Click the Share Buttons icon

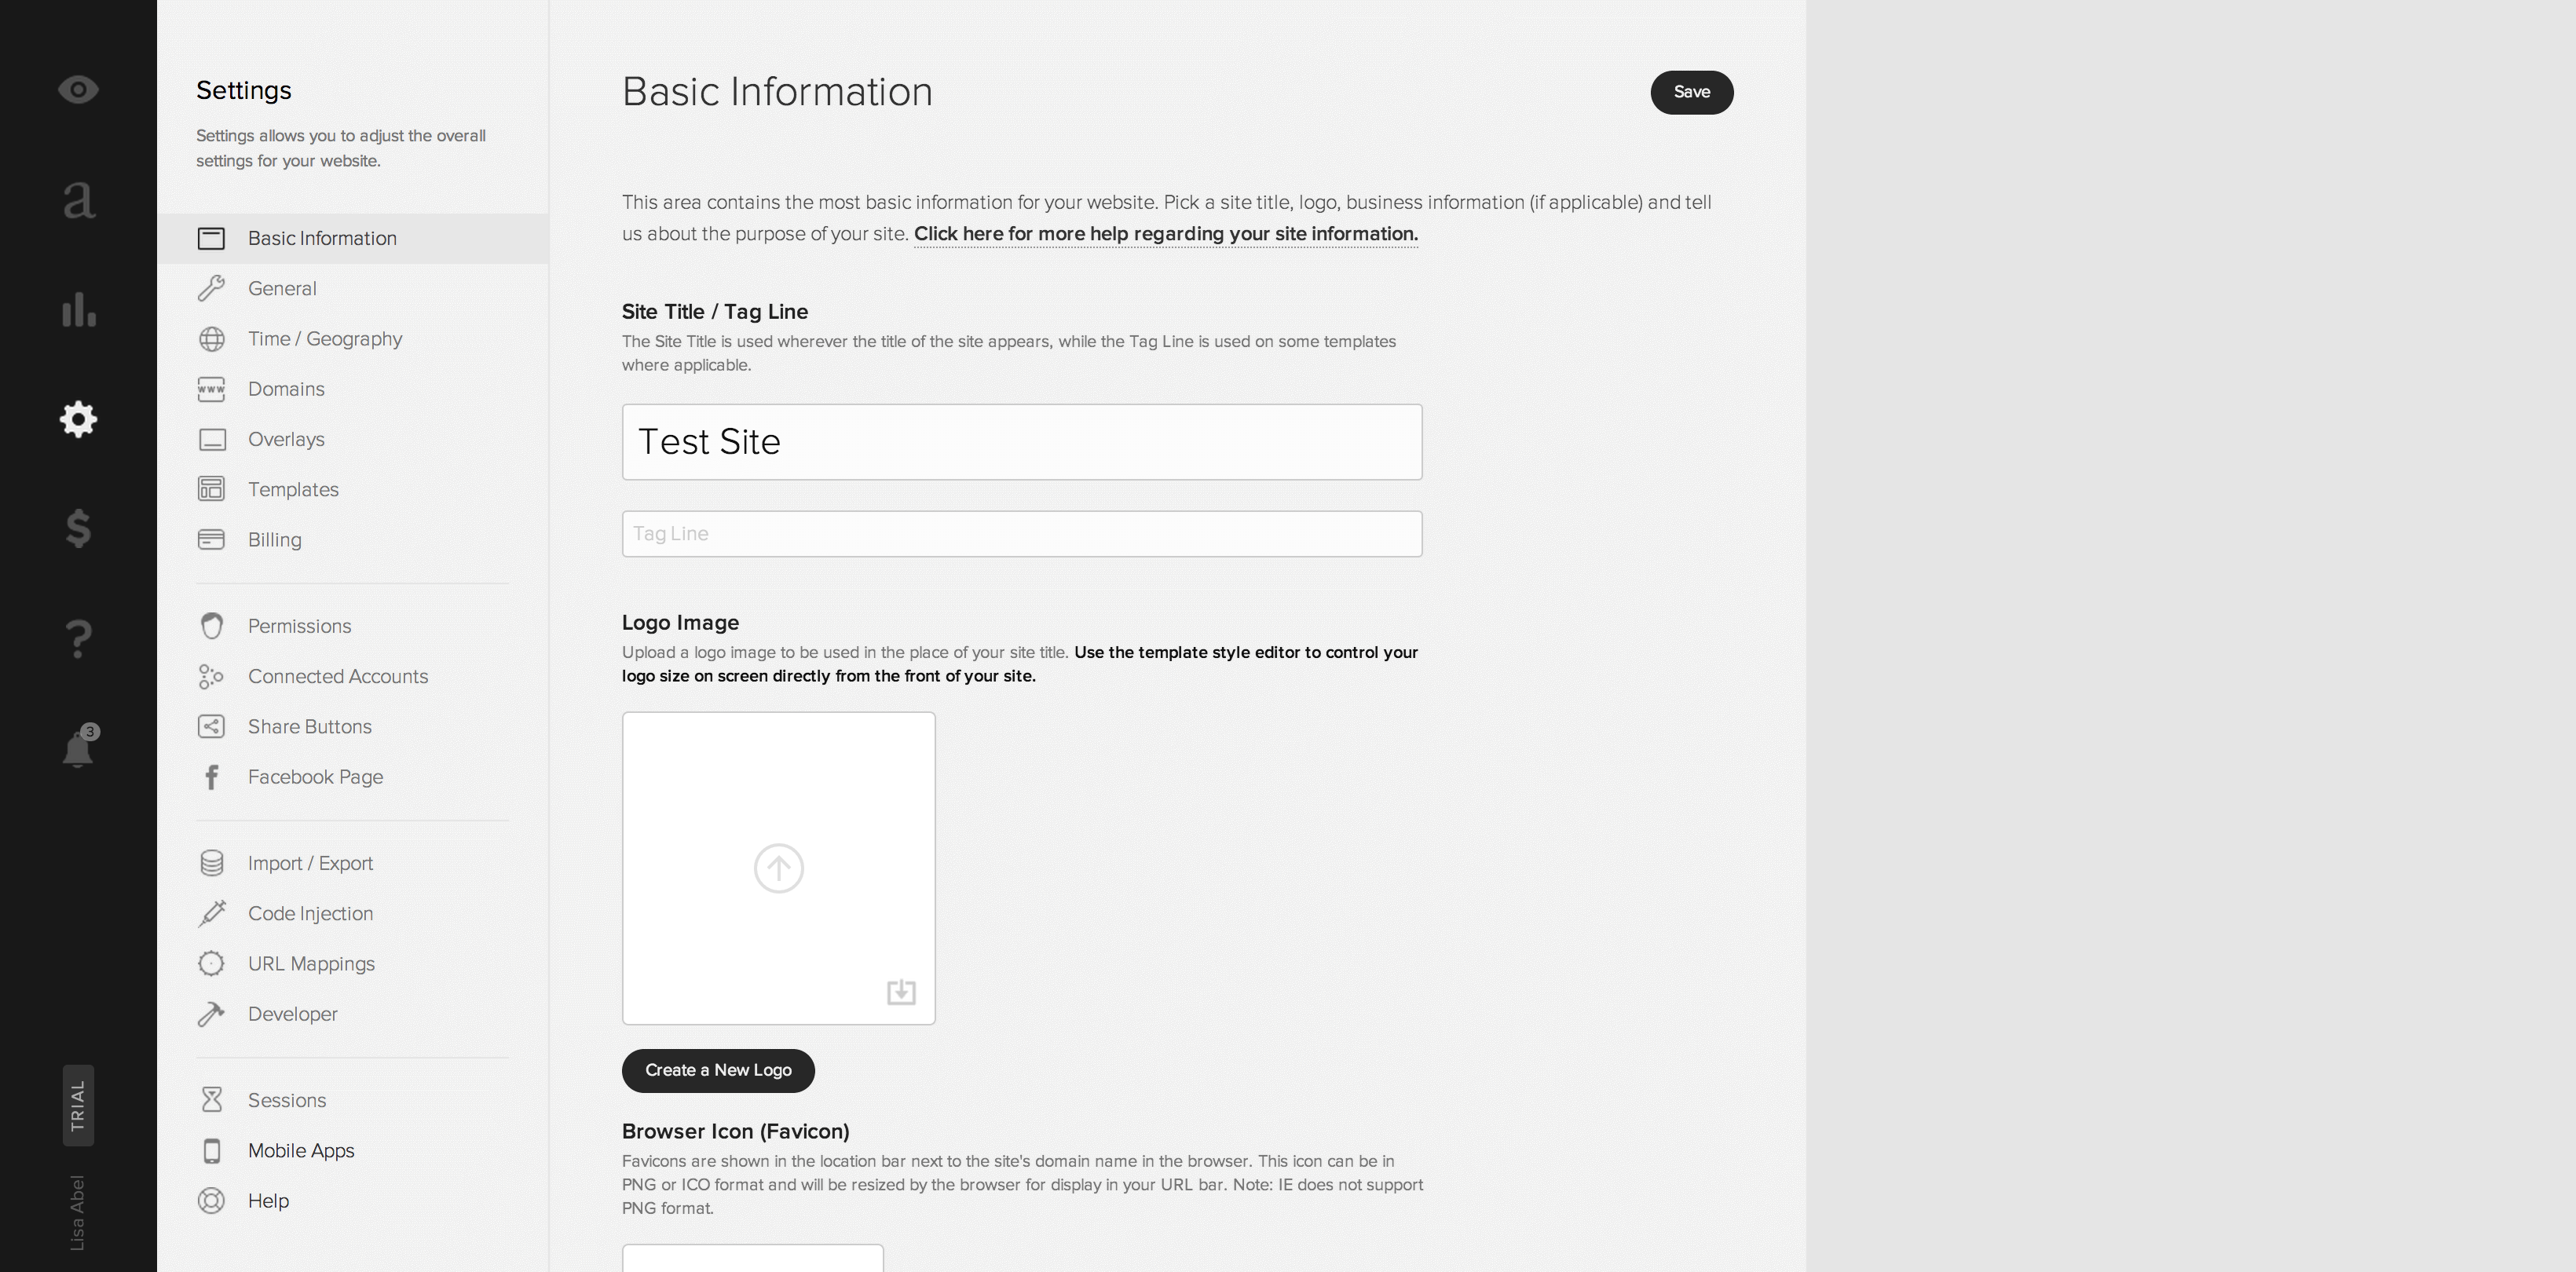coord(211,727)
